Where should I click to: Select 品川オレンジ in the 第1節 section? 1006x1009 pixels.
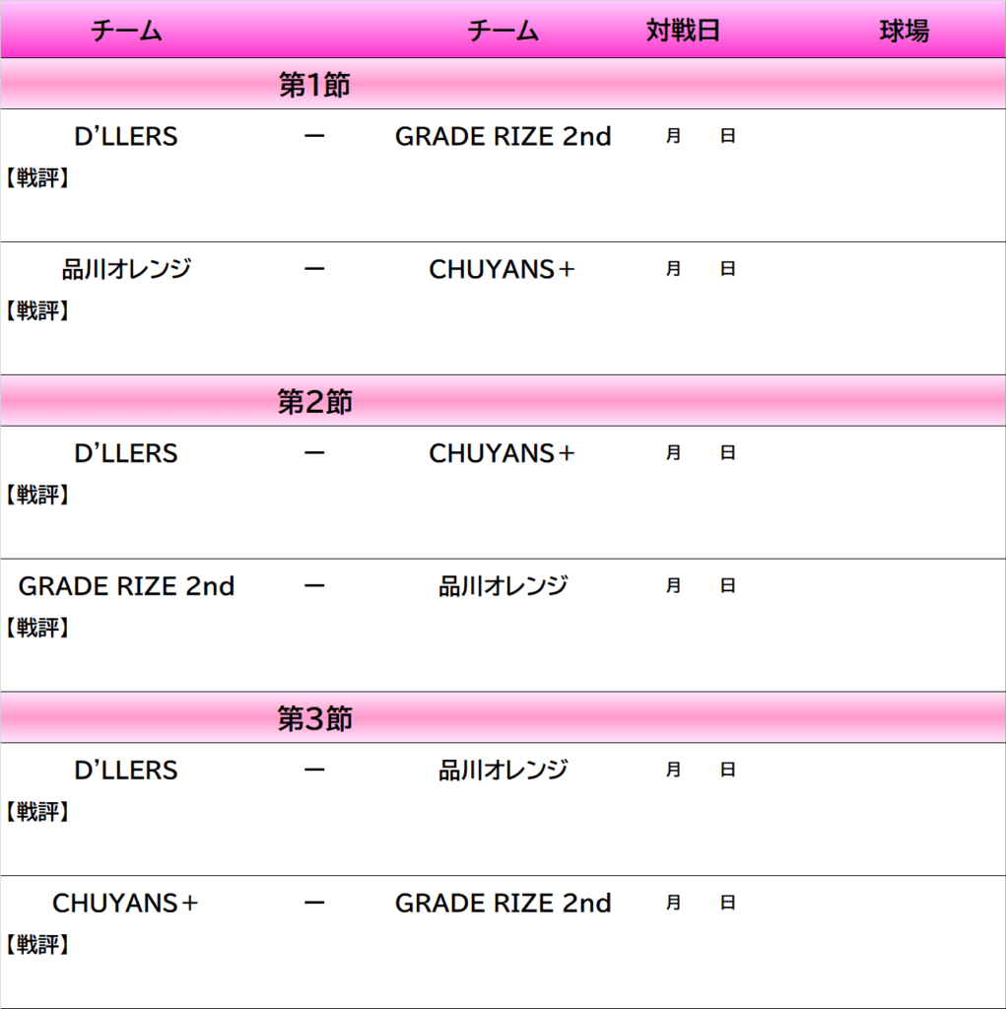coord(126,269)
